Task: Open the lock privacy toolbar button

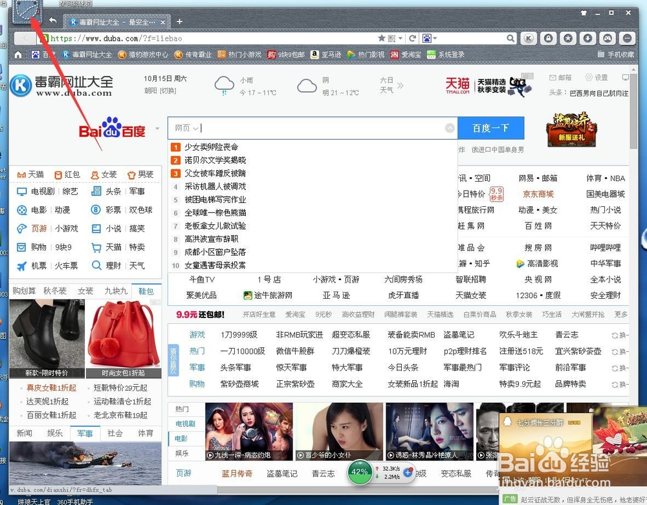Action: point(549,38)
